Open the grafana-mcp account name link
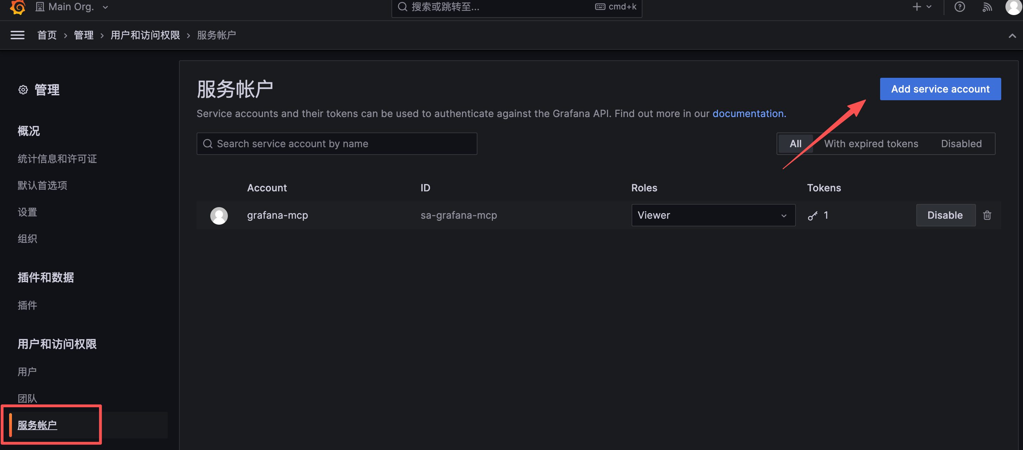Viewport: 1023px width, 450px height. (x=278, y=215)
